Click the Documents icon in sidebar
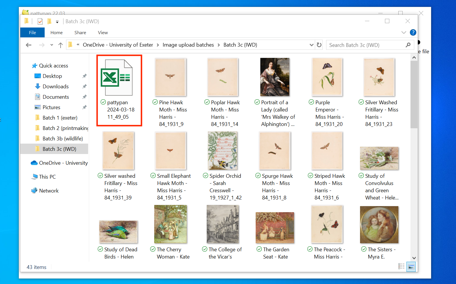456x284 pixels. (38, 97)
